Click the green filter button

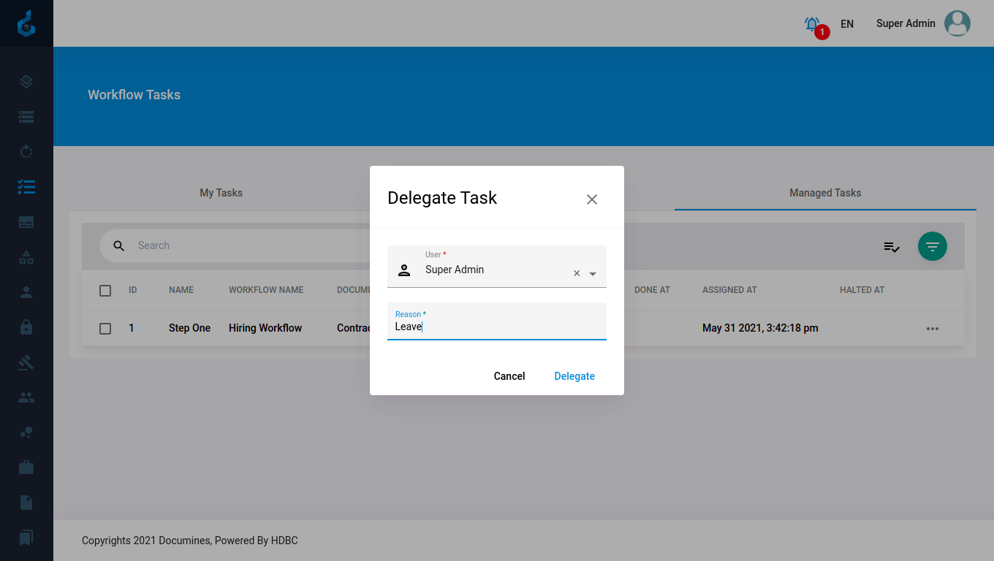coord(932,246)
